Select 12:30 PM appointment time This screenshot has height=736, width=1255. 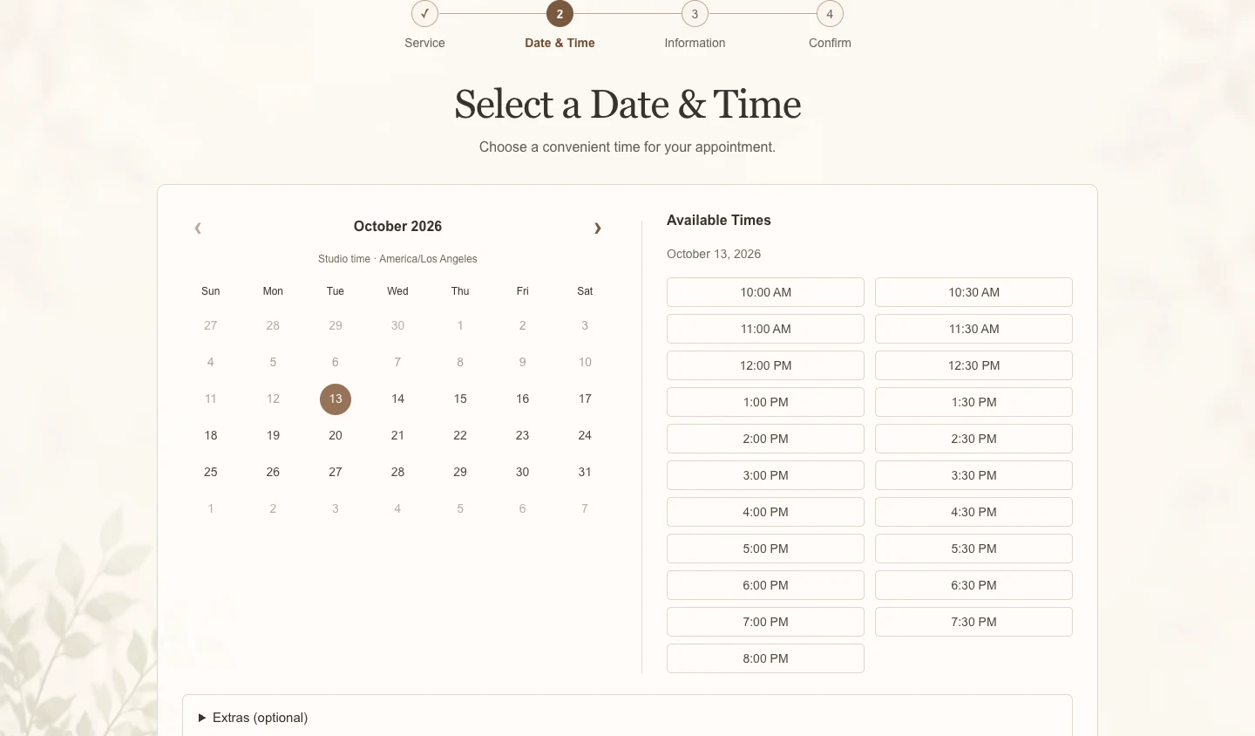point(973,365)
